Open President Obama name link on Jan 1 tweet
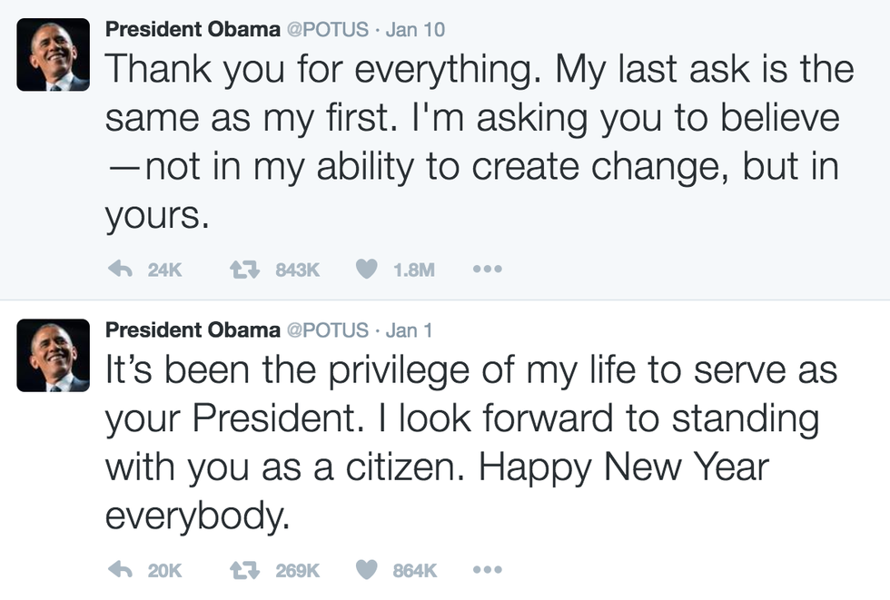 click(x=193, y=330)
